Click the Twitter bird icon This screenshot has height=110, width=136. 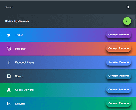(9, 35)
